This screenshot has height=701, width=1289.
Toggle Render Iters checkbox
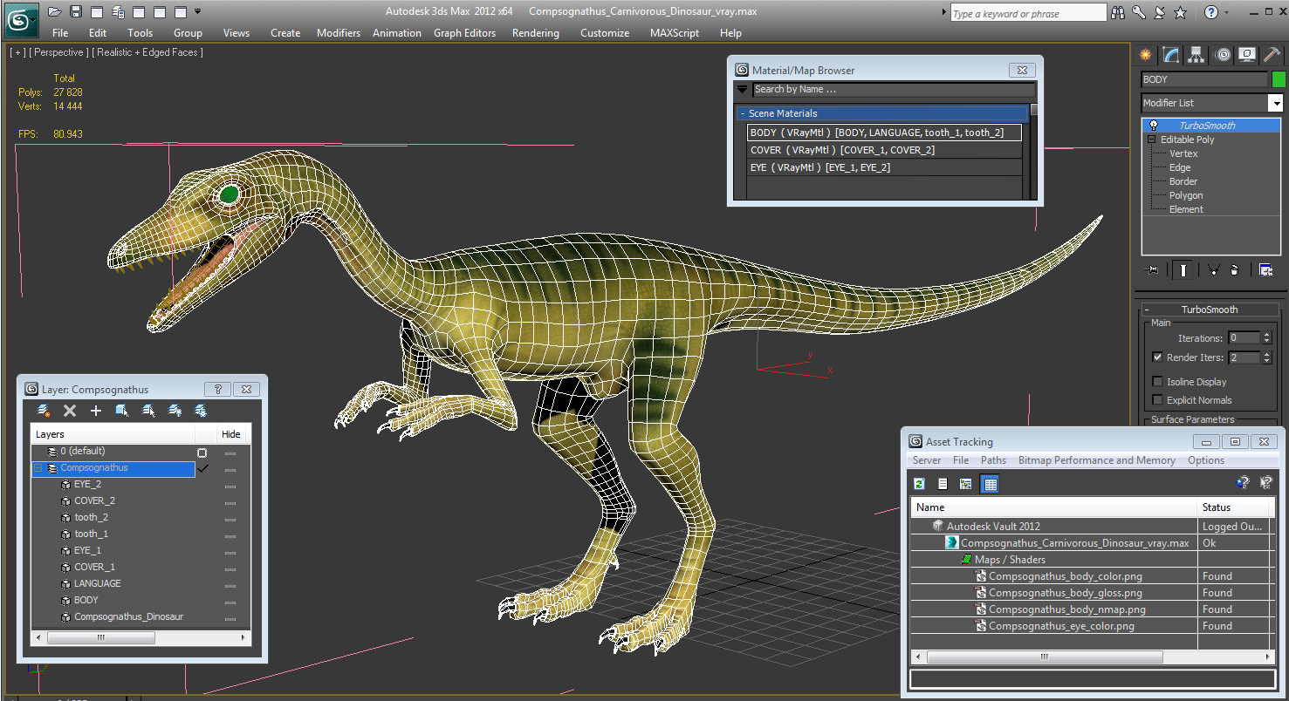1157,357
